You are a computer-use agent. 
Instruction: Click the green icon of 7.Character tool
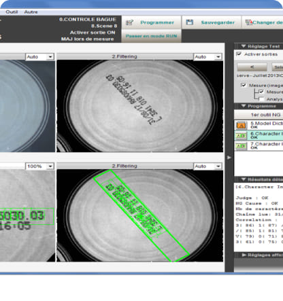[x=241, y=146]
